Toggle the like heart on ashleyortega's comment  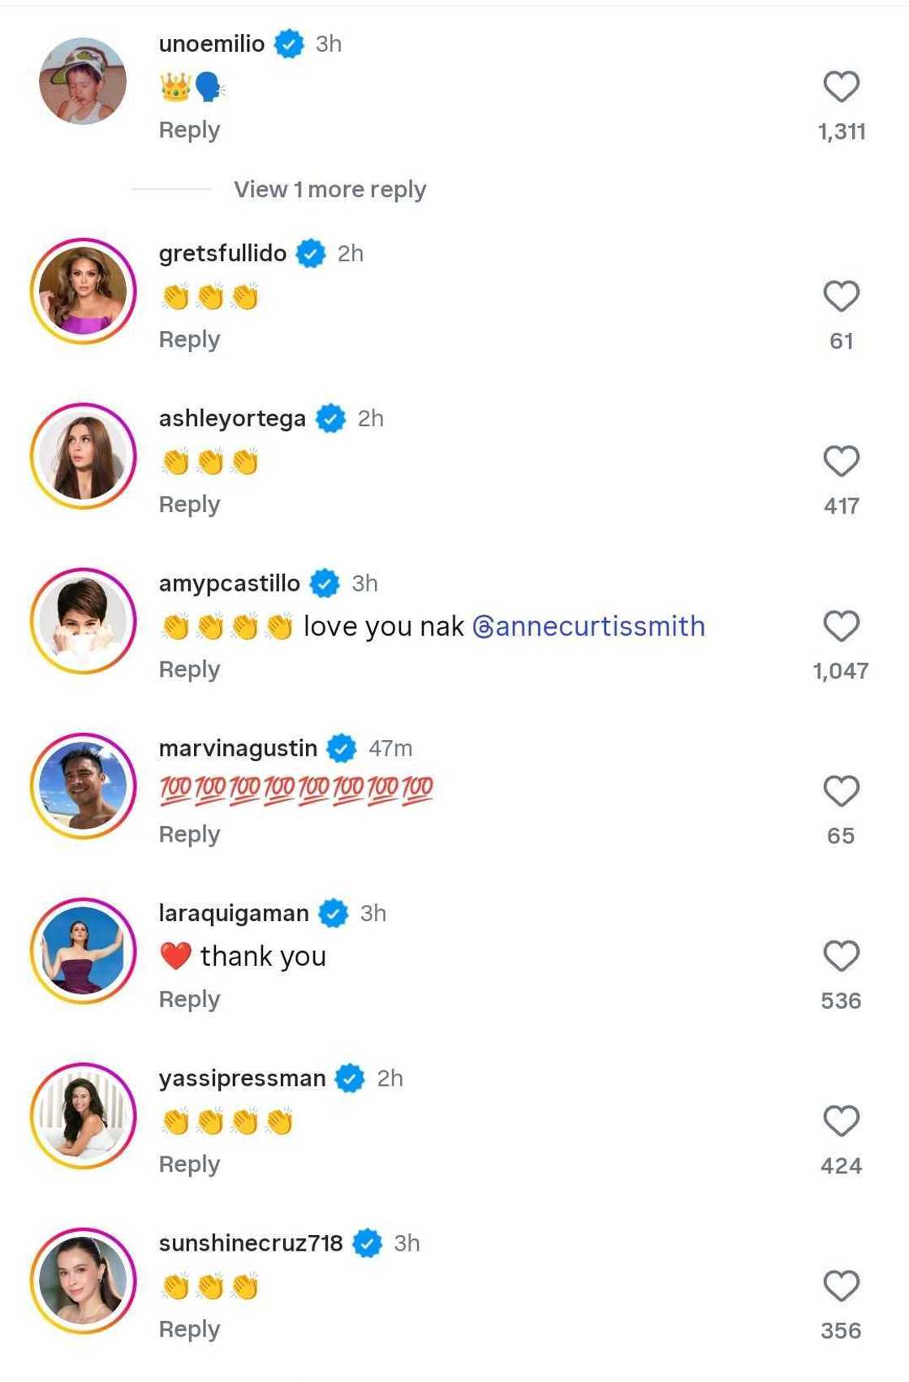click(841, 459)
